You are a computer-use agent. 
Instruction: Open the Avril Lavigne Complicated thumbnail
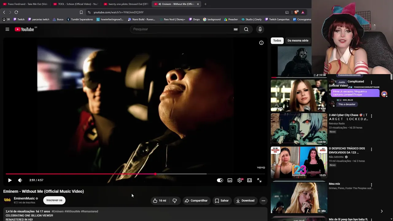click(299, 95)
